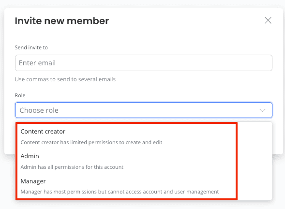The width and height of the screenshot is (285, 209).
Task: Click the gray backdrop below the dialog
Action: click(142, 205)
